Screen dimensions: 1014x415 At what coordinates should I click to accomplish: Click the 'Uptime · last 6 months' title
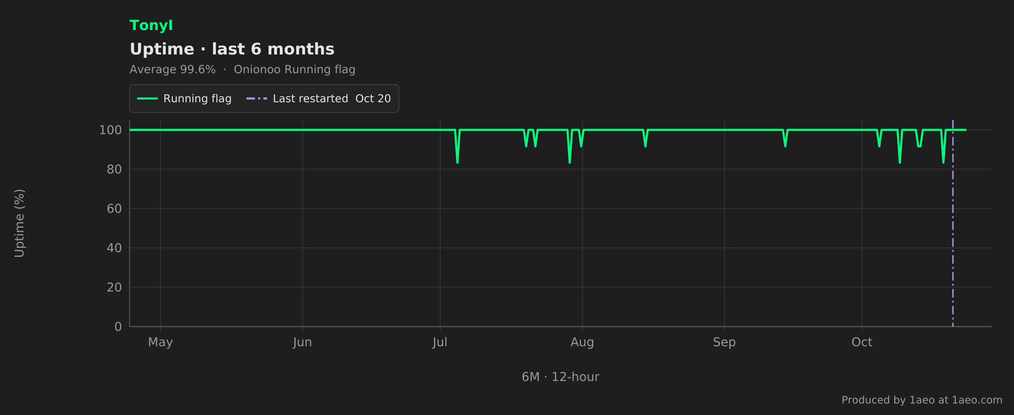pyautogui.click(x=232, y=49)
